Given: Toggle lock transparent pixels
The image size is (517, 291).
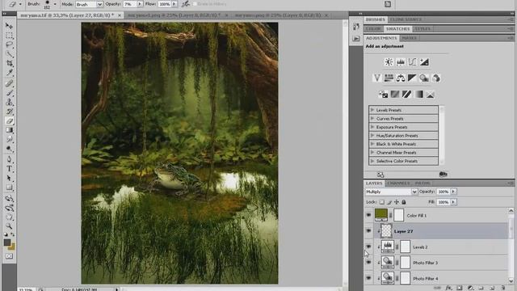Looking at the screenshot, I should click(382, 202).
